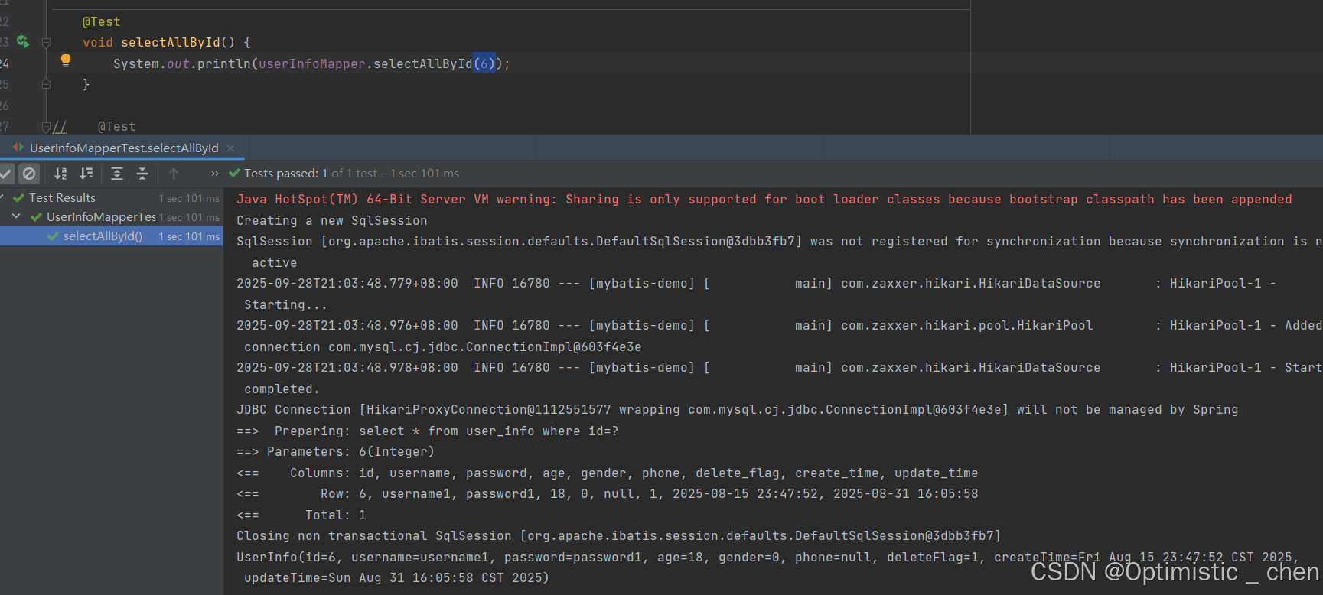Click the Java HotSpot warning console line

pos(764,200)
